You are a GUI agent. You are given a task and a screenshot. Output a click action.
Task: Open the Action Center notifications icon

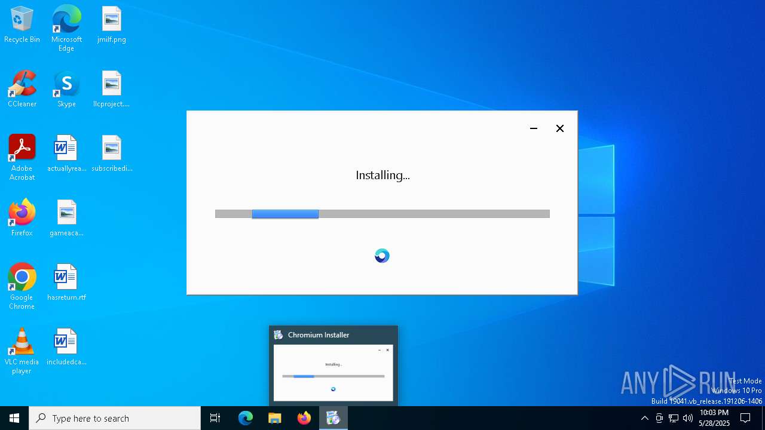click(x=745, y=418)
